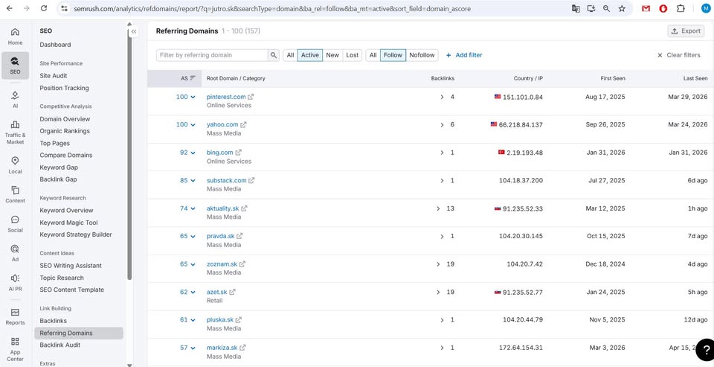This screenshot has width=714, height=367.
Task: Open Topic Research in the SEO menu
Action: click(62, 278)
